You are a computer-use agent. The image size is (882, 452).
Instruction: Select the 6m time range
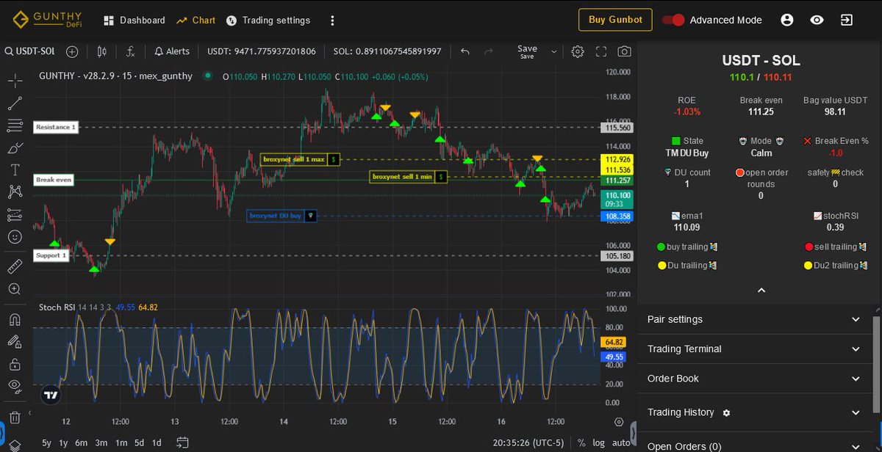82,443
